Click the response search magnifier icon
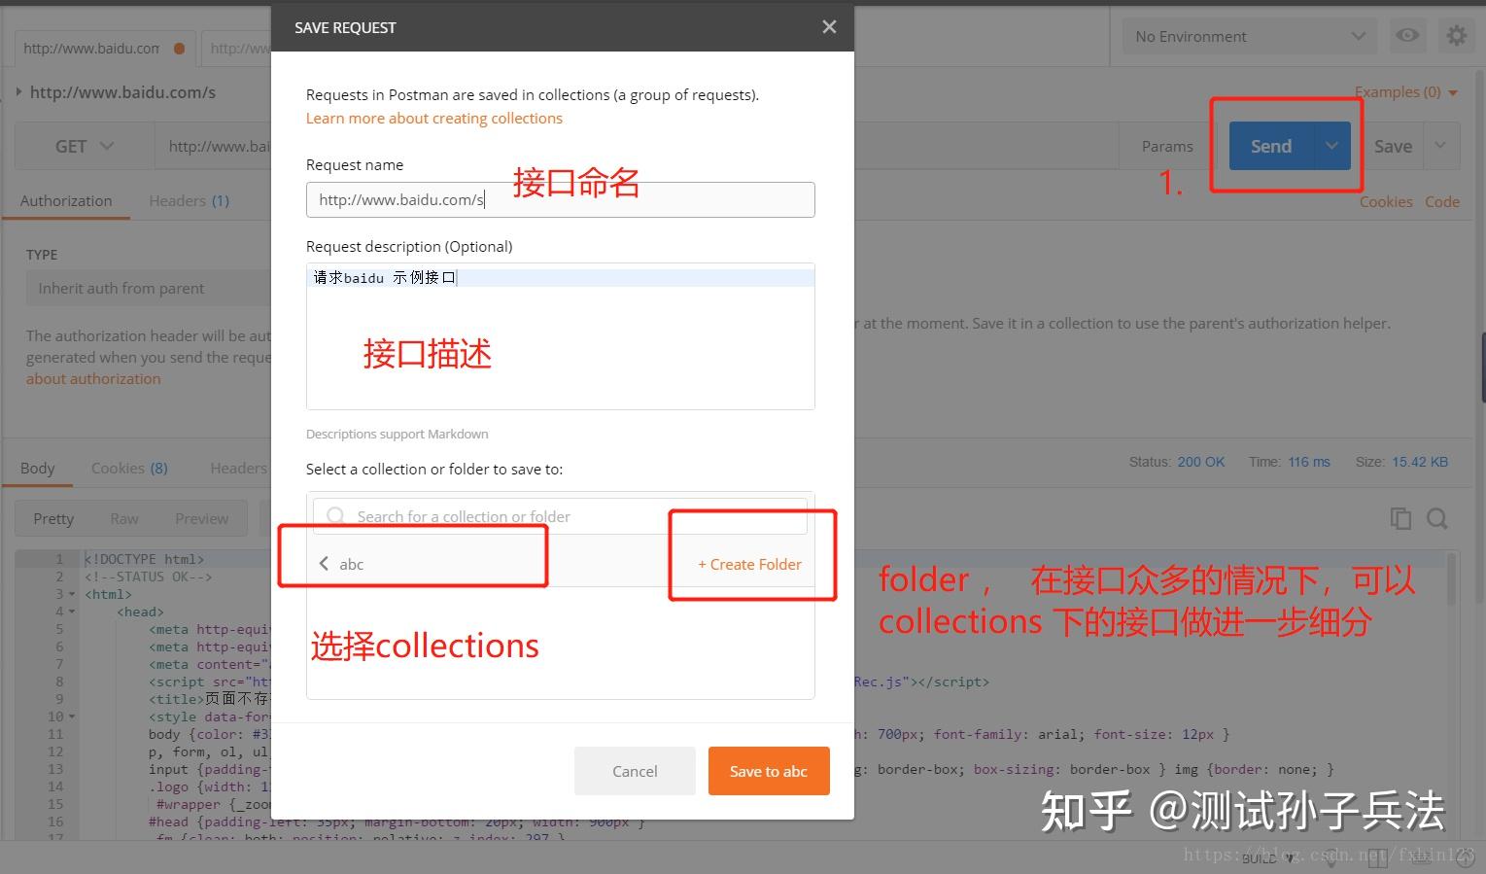1486x874 pixels. [1437, 519]
